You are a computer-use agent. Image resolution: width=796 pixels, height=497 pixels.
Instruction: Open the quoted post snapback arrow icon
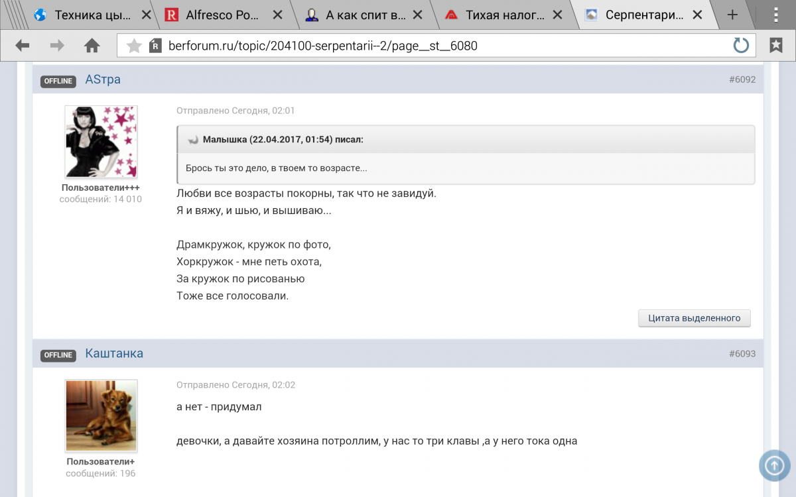193,140
